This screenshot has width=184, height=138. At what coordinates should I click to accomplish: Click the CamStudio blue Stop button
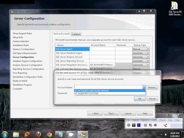click(x=139, y=125)
